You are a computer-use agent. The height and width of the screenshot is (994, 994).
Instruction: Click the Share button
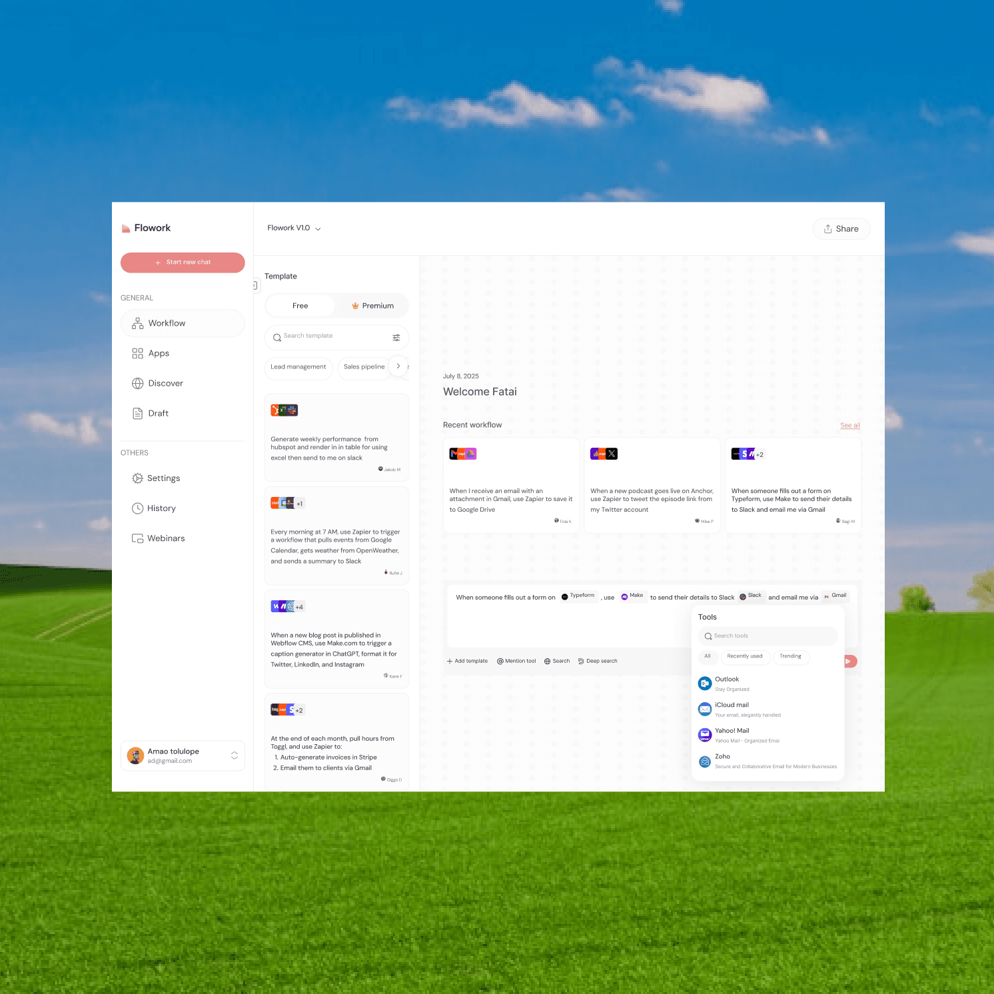pos(841,229)
